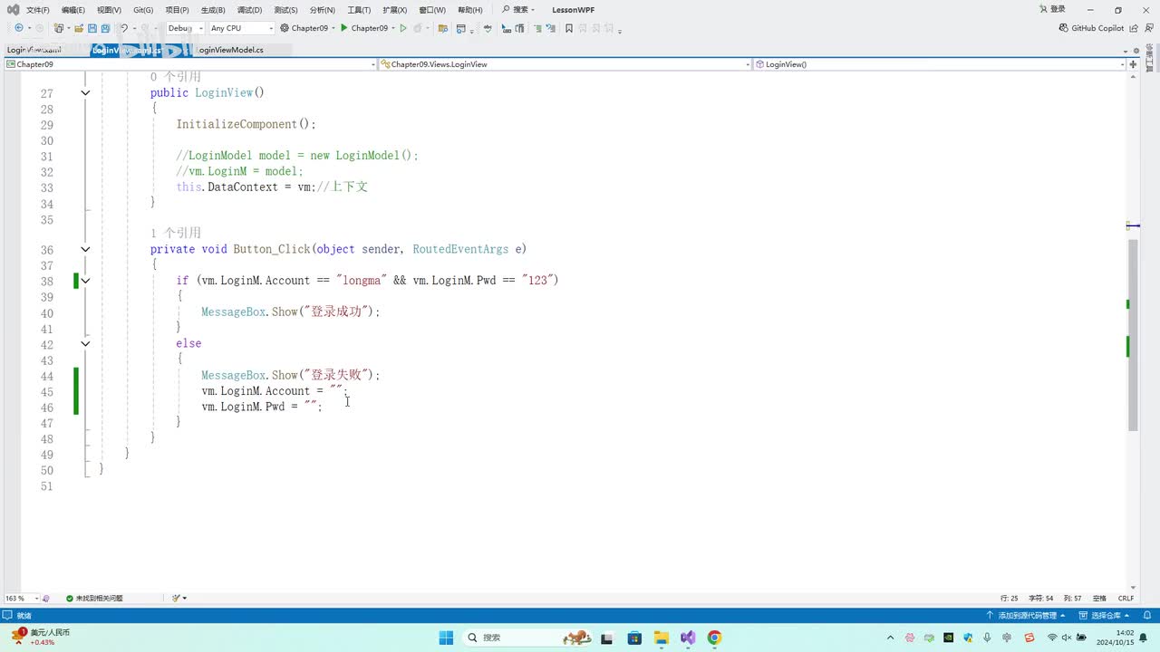Click the window layout icon in the toolbar
1160x652 pixels.
pos(461,28)
